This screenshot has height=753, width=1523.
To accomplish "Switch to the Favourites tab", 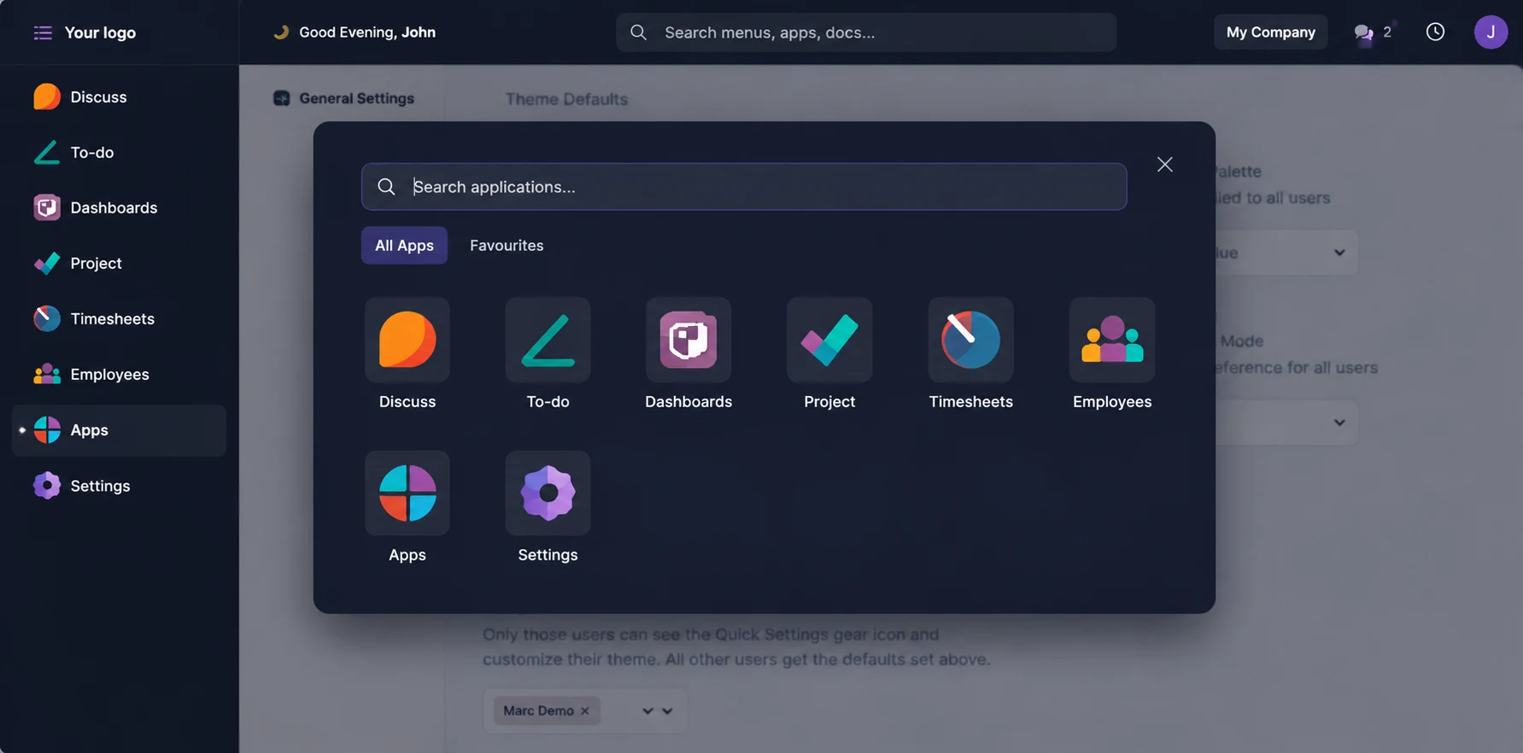I will point(507,245).
